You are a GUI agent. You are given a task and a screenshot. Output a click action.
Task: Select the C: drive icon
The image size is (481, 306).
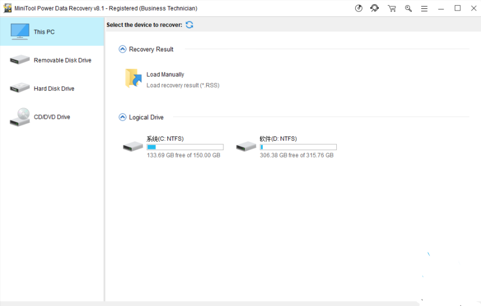(133, 146)
